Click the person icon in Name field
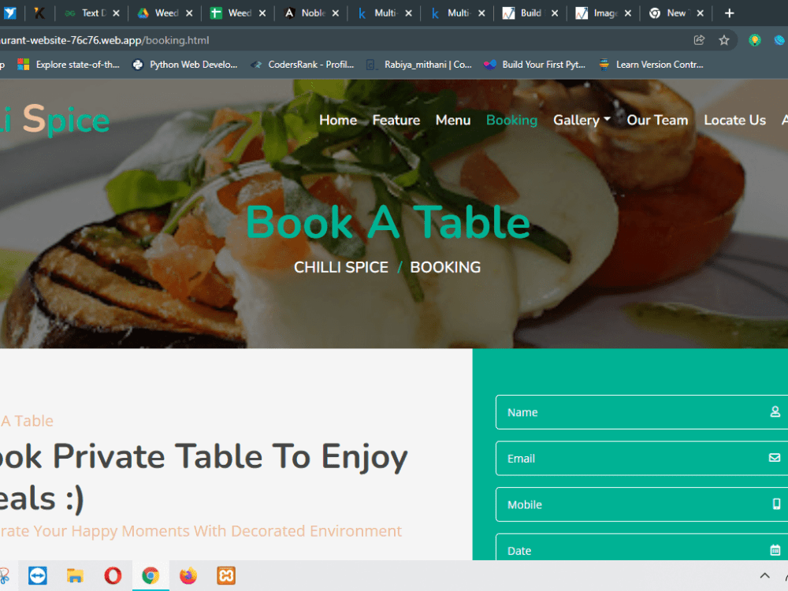 coord(775,412)
